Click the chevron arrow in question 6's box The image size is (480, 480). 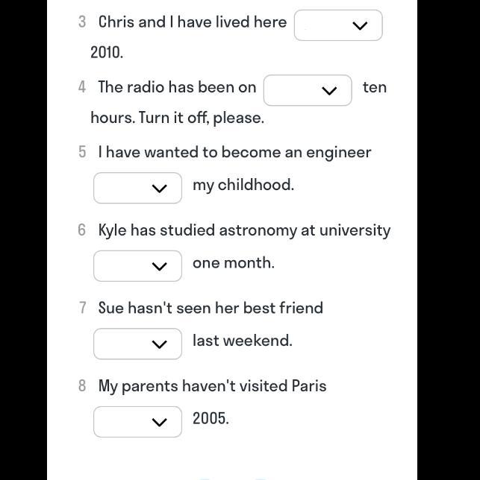coord(160,266)
